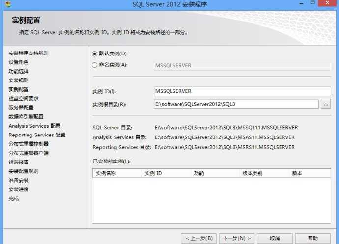Open the browse (...) button for root directory
The height and width of the screenshot is (244, 339).
pyautogui.click(x=326, y=104)
